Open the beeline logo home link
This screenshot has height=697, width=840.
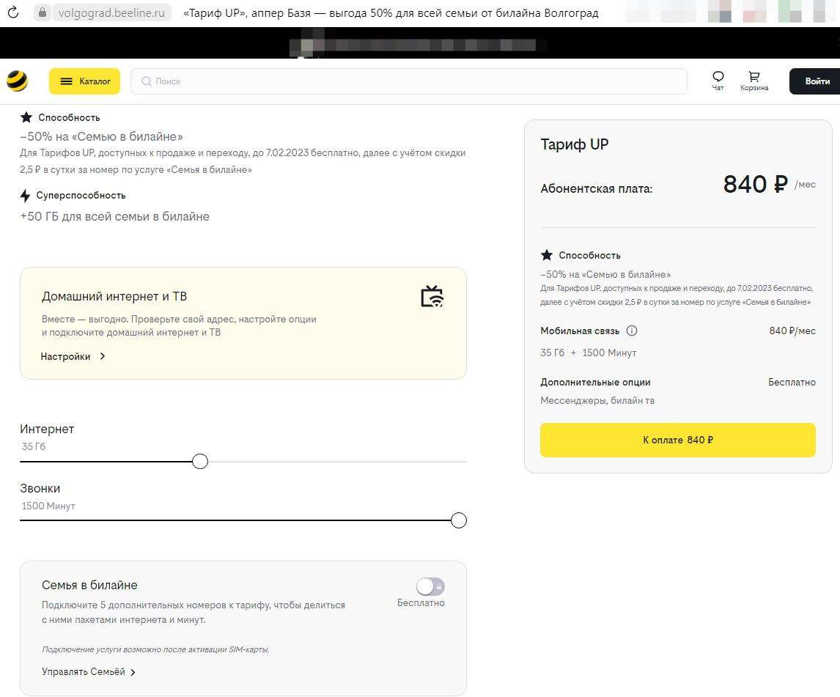(17, 81)
